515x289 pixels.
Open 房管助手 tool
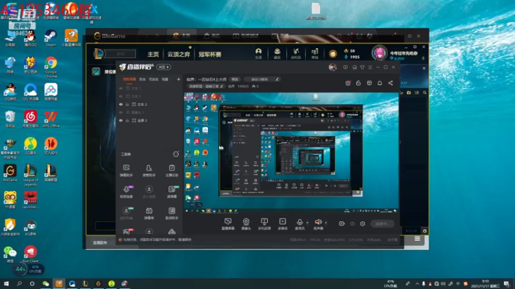click(x=149, y=171)
